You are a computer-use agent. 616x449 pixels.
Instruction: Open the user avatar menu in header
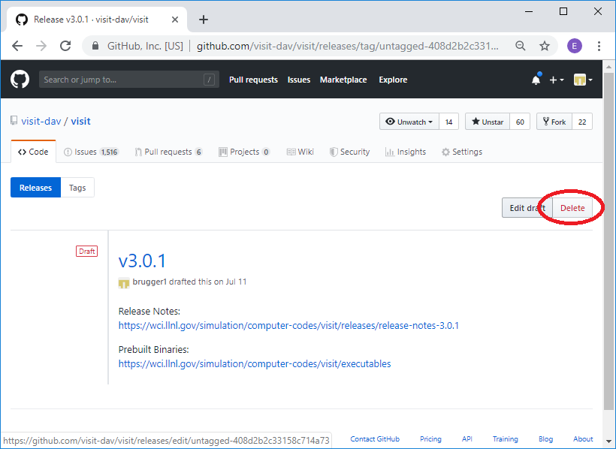(583, 80)
